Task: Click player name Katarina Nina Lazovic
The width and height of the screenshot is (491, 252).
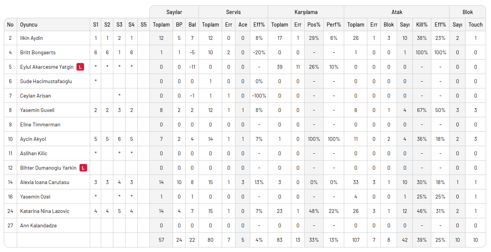Action: pyautogui.click(x=45, y=211)
